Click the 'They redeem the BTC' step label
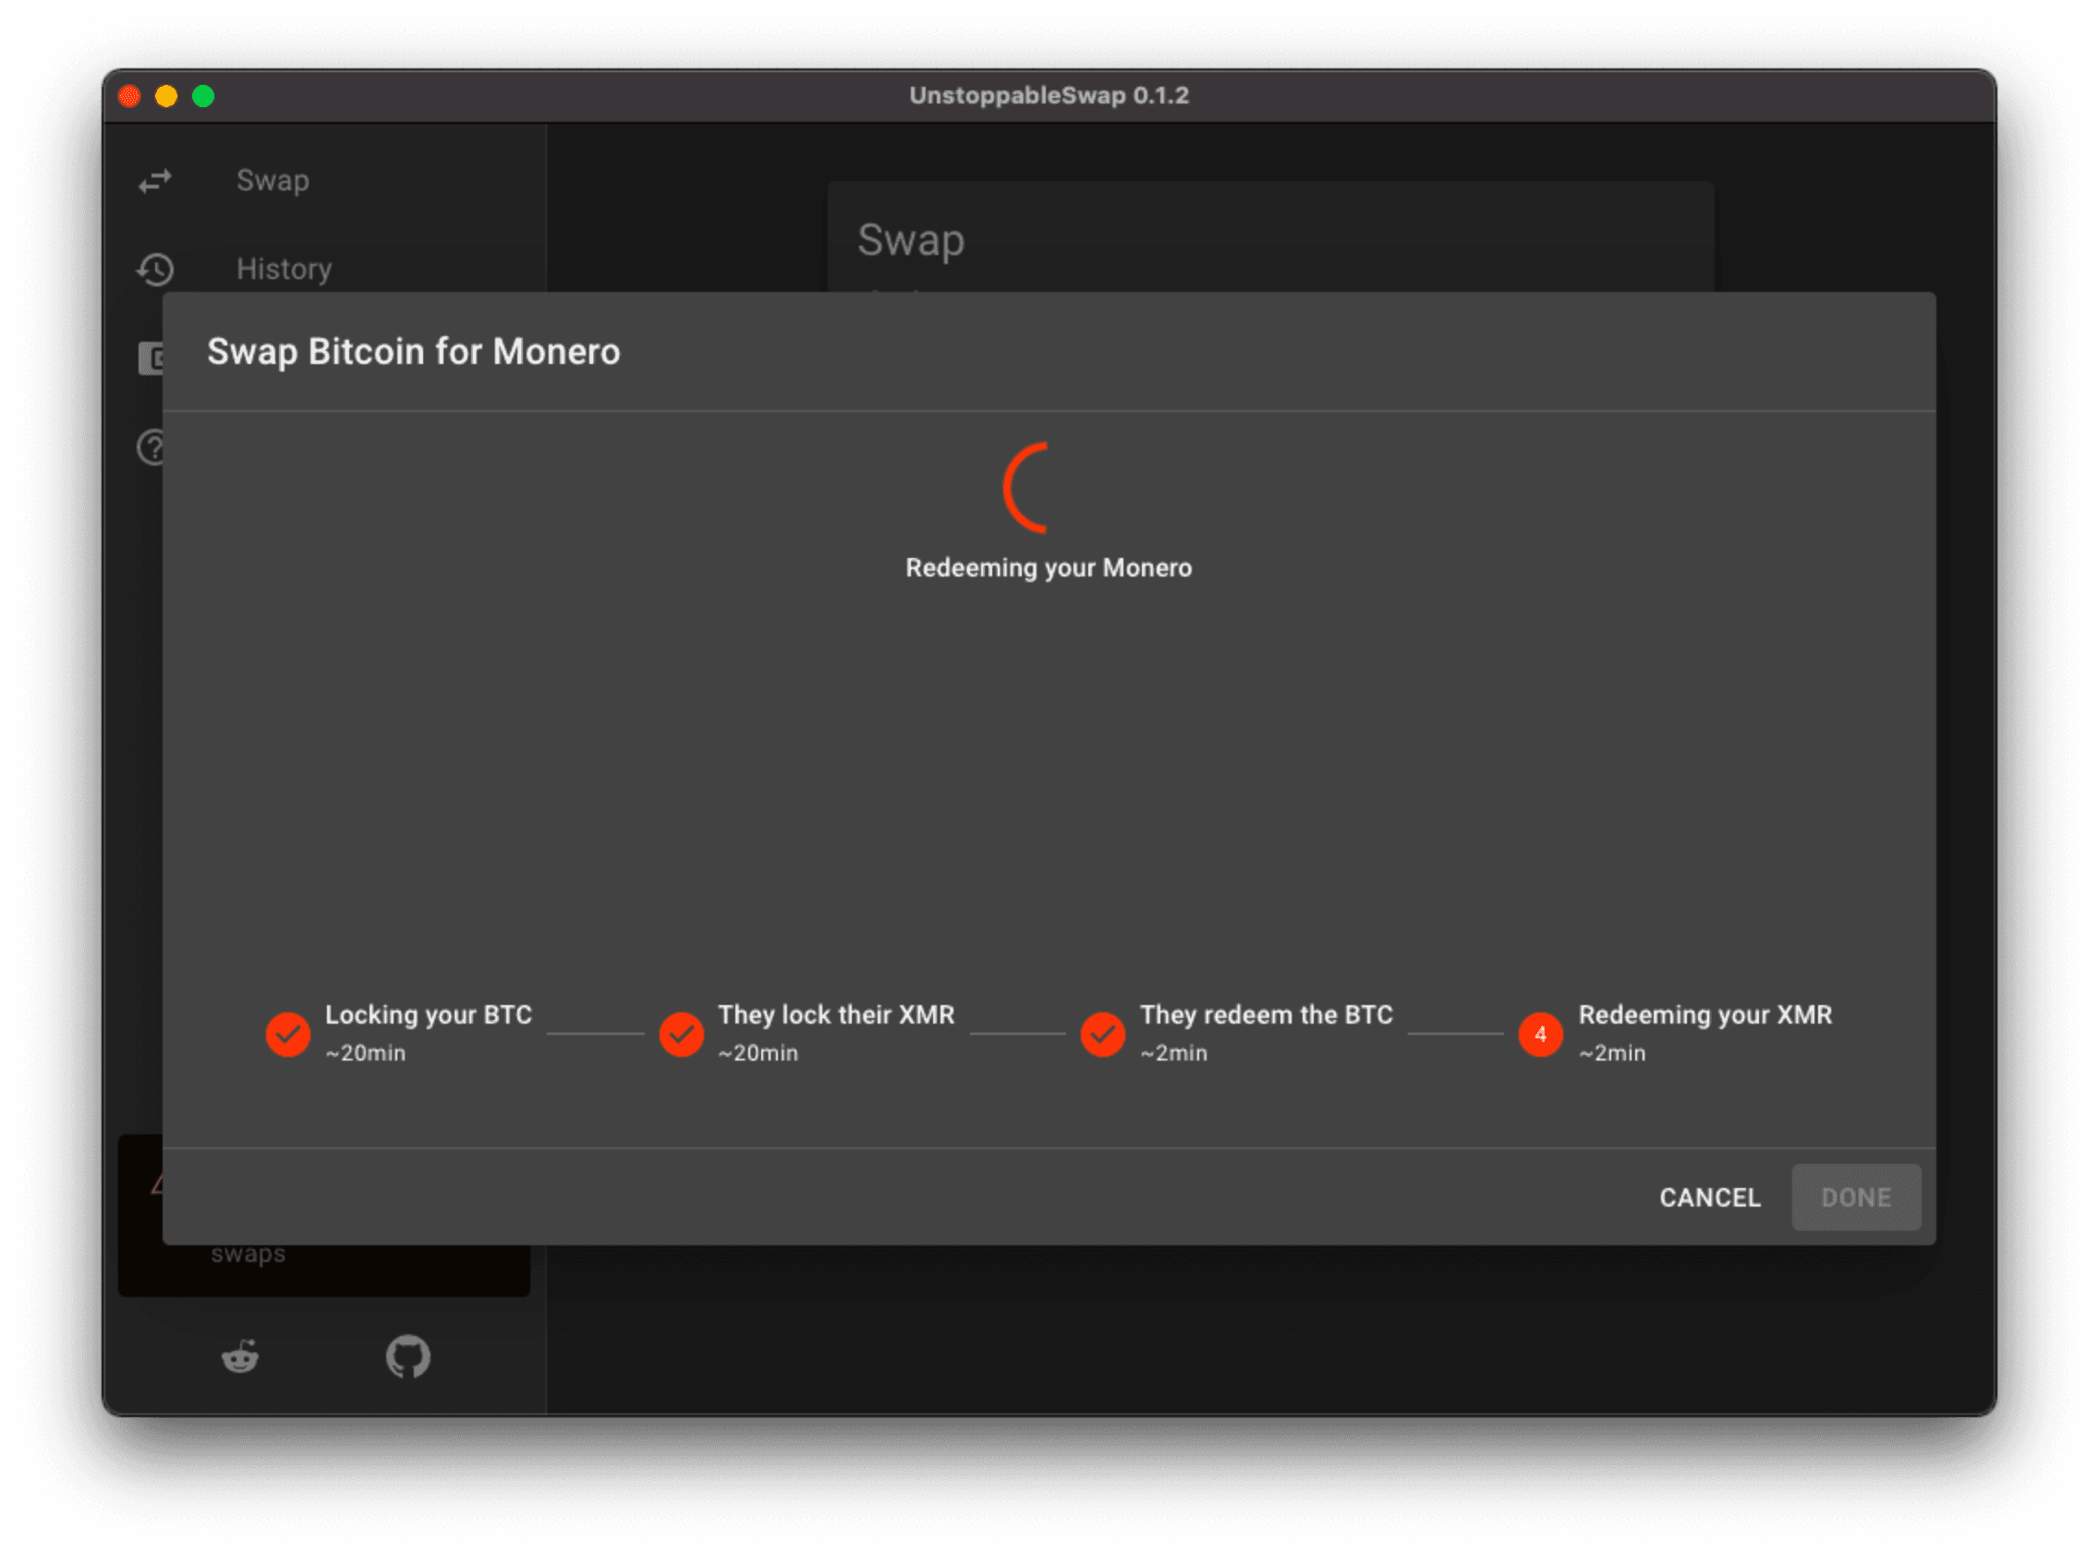 (x=1267, y=1015)
